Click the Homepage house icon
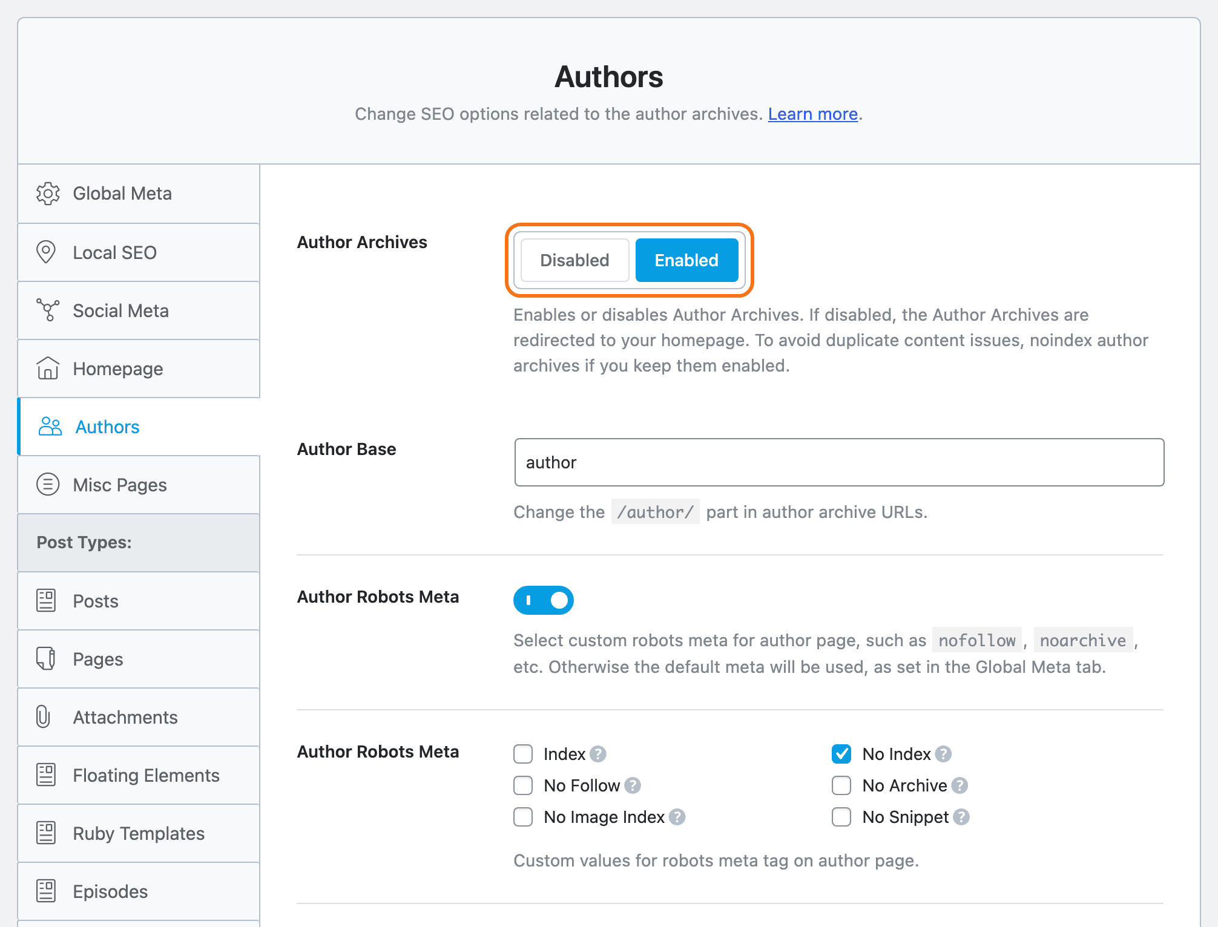 click(x=48, y=368)
